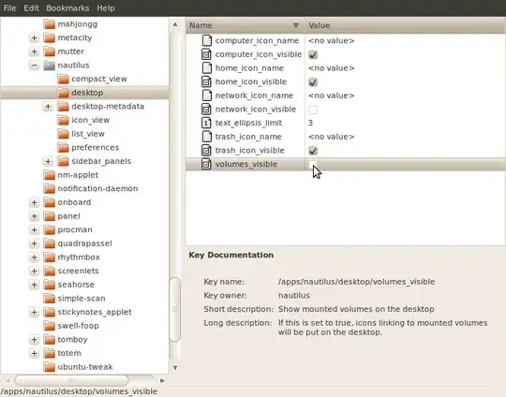Expand the procman tree node

(35, 230)
